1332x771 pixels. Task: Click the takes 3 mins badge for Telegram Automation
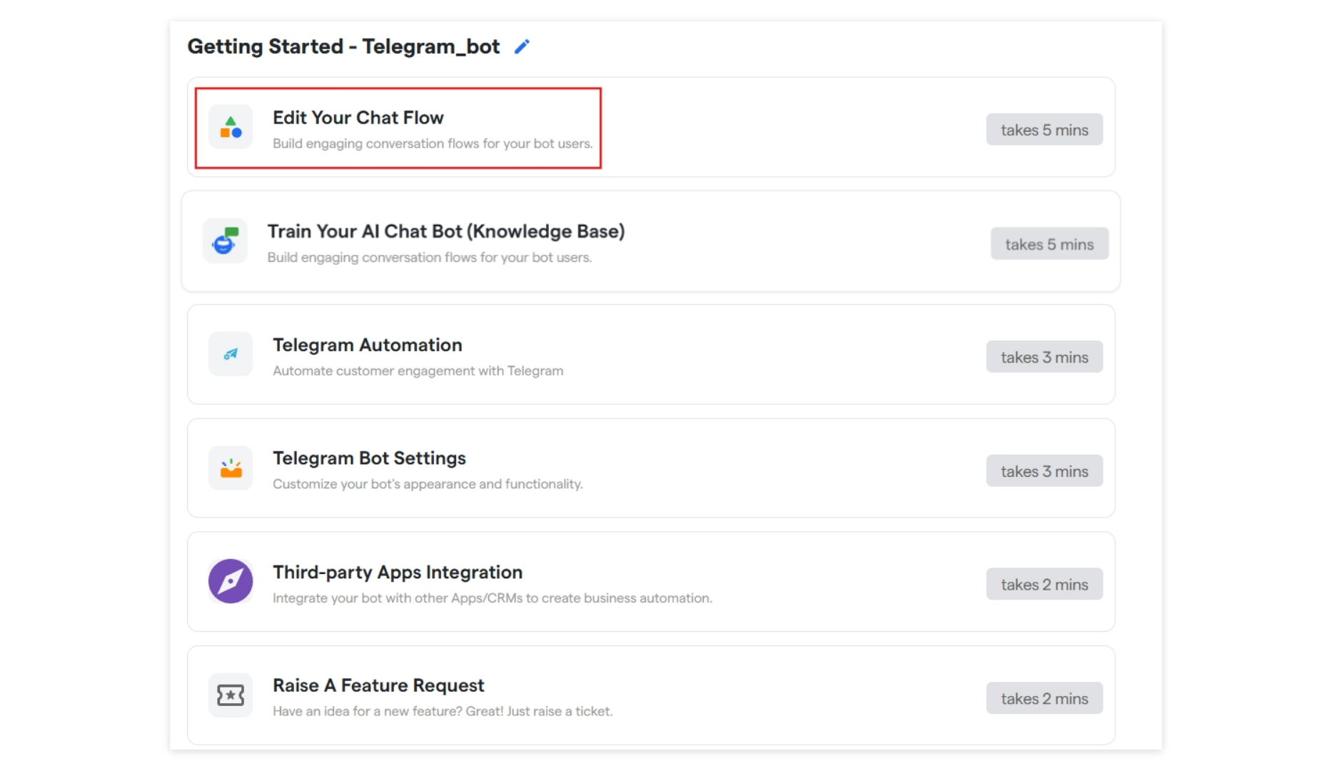point(1044,356)
